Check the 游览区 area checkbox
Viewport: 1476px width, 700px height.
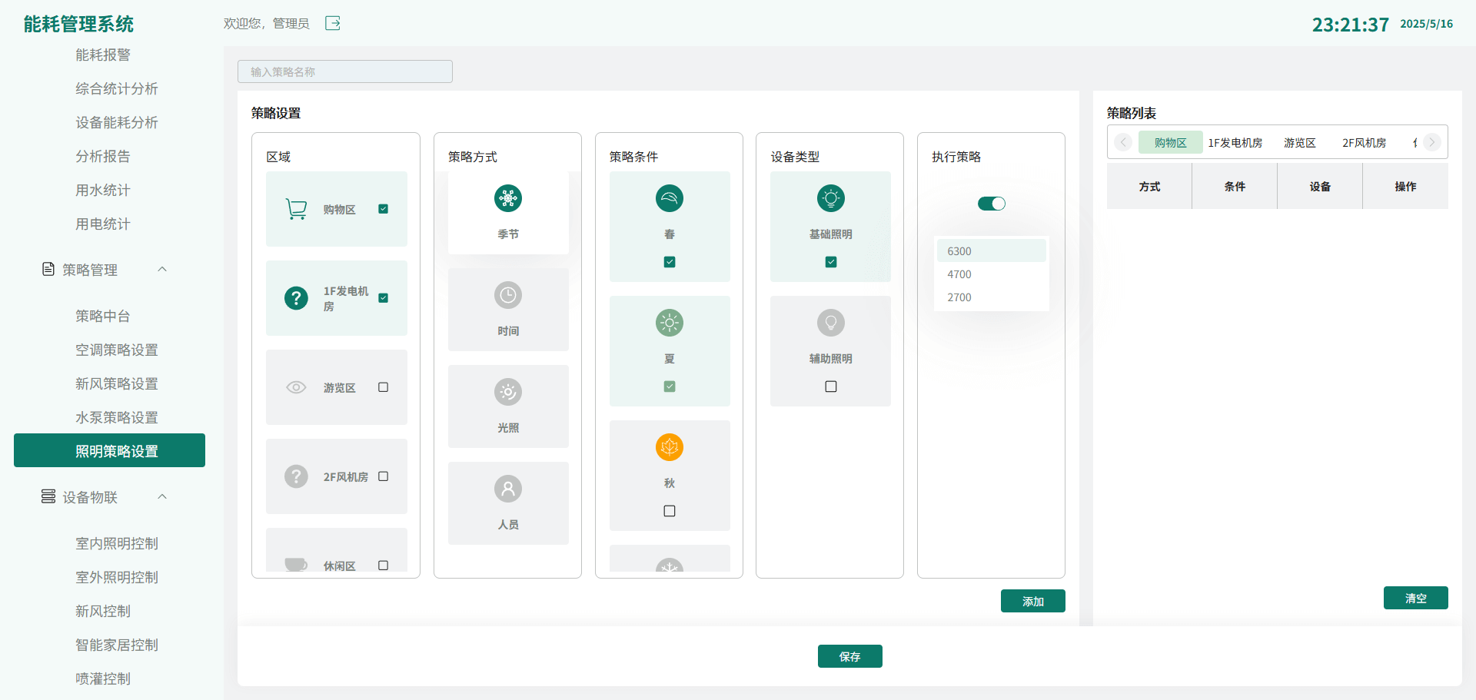pos(383,387)
